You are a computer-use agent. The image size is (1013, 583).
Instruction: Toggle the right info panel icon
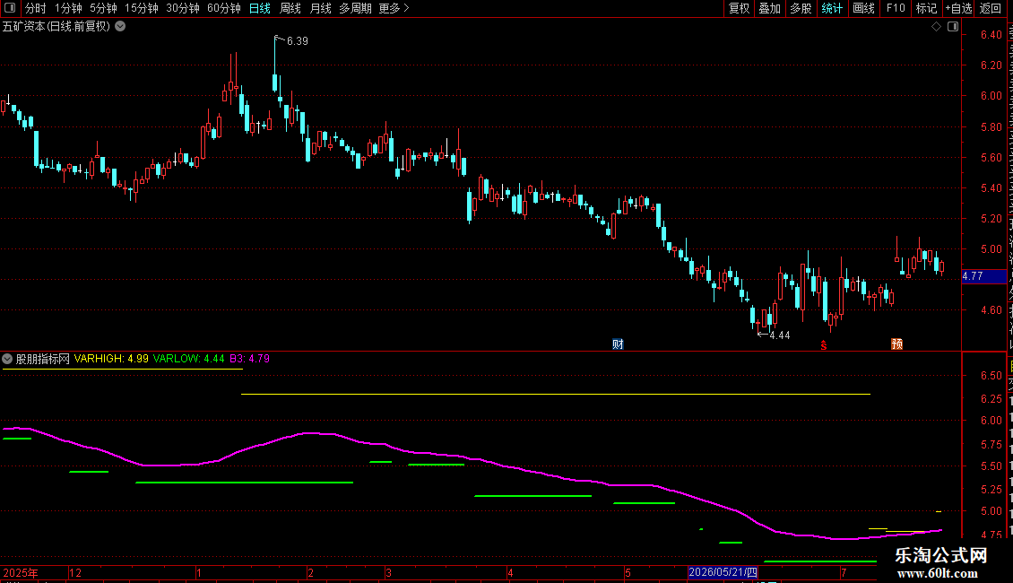coord(953,27)
